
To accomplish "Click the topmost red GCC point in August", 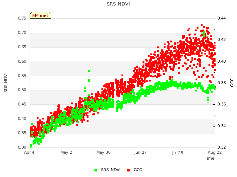I will 201,25.
